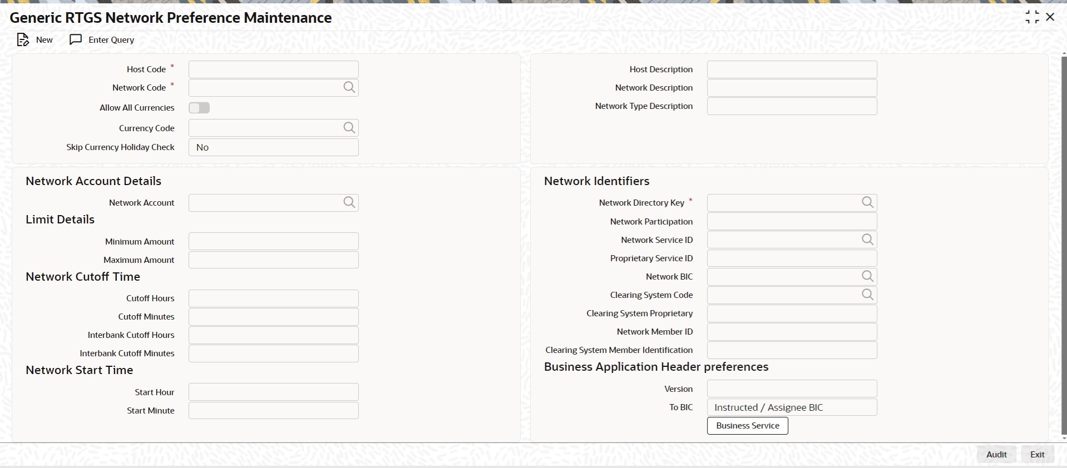1067x468 pixels.
Task: Open Network Code lookup search icon
Action: (349, 87)
